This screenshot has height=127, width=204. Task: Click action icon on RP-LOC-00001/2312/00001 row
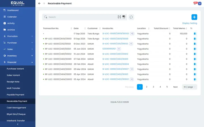[195, 44]
